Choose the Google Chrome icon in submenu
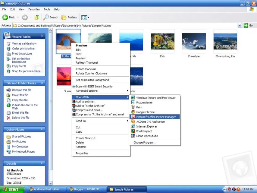The image size is (257, 193). 133,112
